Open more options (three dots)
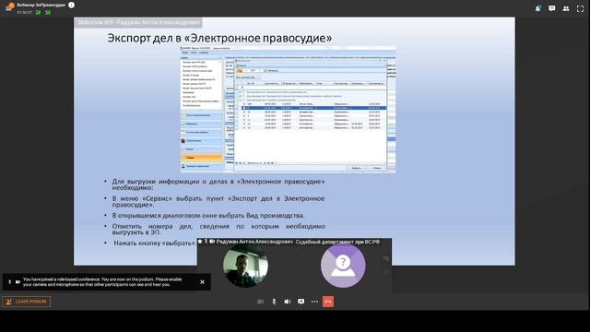The height and width of the screenshot is (332, 590). pyautogui.click(x=314, y=302)
